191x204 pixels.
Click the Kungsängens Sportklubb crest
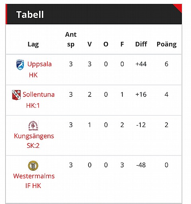click(x=33, y=126)
